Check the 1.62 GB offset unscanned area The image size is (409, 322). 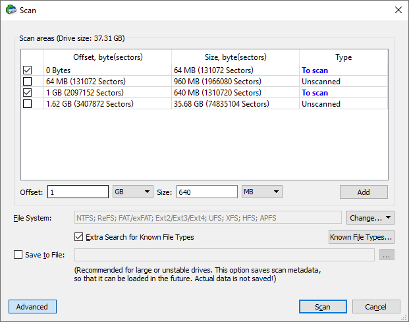(x=28, y=104)
